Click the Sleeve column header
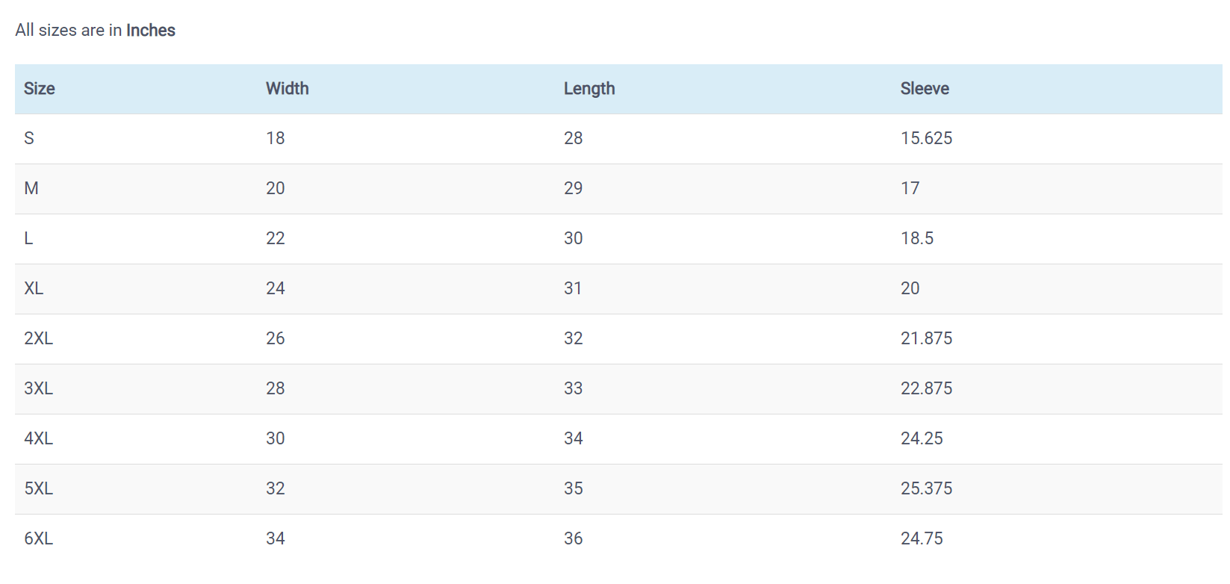 [x=925, y=89]
